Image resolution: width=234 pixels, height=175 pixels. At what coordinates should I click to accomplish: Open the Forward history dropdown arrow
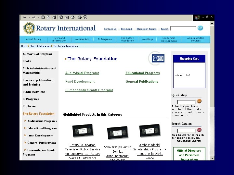38,17
